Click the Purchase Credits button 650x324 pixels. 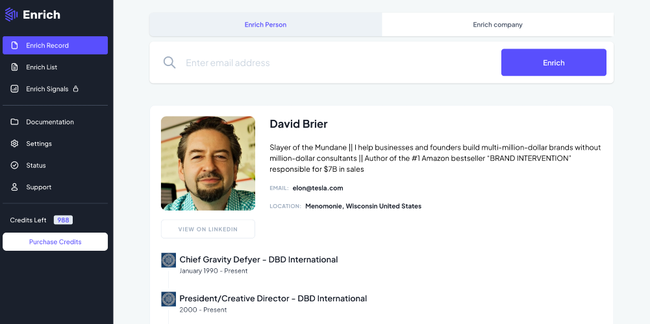coord(55,242)
